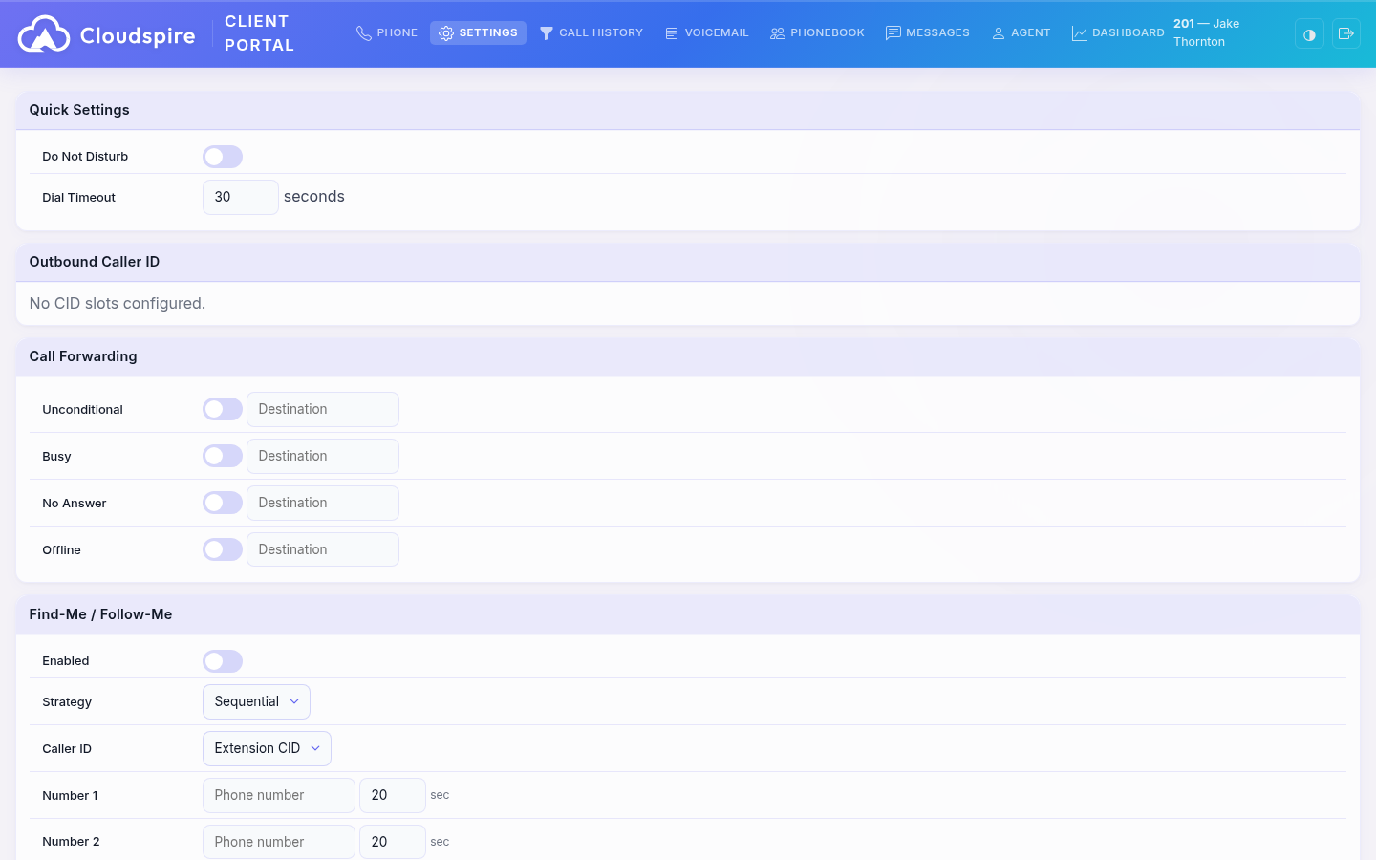
Task: Click the Dial Timeout seconds field
Action: (240, 197)
